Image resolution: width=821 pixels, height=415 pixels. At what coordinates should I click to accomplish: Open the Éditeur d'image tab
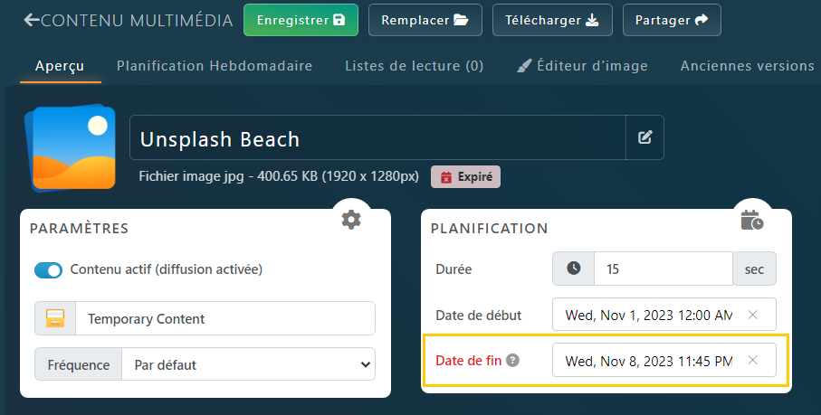581,66
